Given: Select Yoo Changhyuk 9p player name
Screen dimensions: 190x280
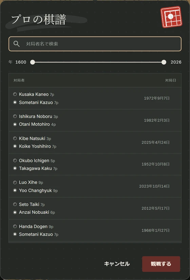Looking at the screenshot, I should tap(38, 191).
